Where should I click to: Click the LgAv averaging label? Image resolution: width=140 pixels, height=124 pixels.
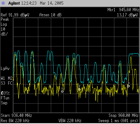tap(5, 69)
